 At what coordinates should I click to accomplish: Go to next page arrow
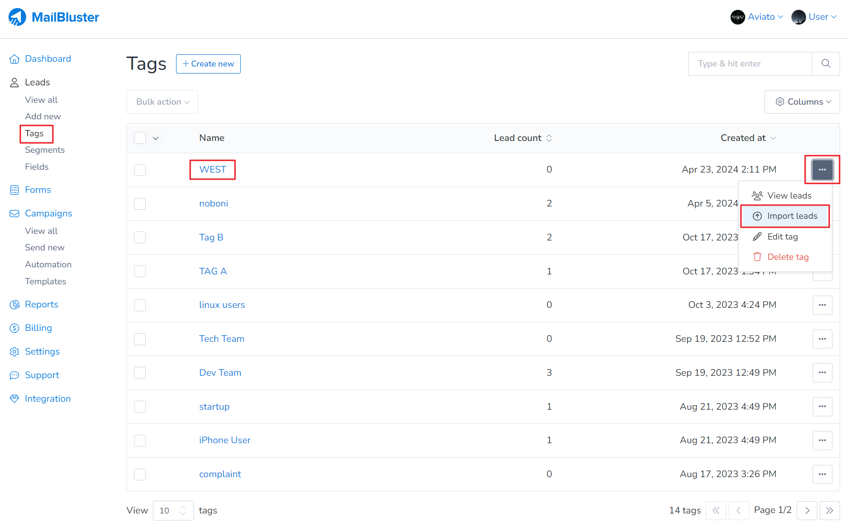pyautogui.click(x=807, y=511)
